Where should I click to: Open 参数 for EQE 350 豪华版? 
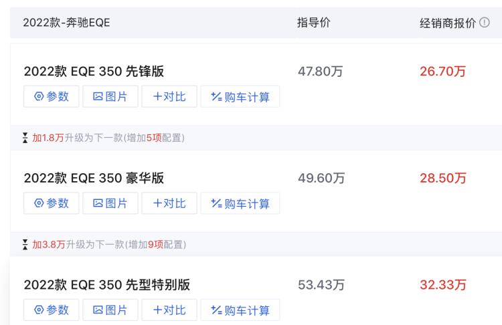click(51, 203)
